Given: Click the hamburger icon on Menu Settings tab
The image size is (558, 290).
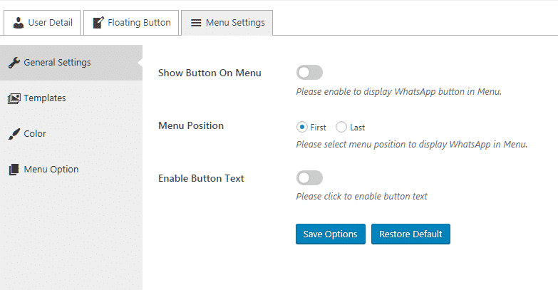Looking at the screenshot, I should pos(196,23).
